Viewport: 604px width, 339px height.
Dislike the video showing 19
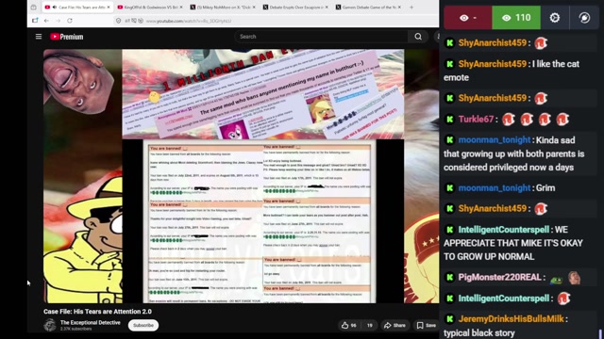pos(369,325)
